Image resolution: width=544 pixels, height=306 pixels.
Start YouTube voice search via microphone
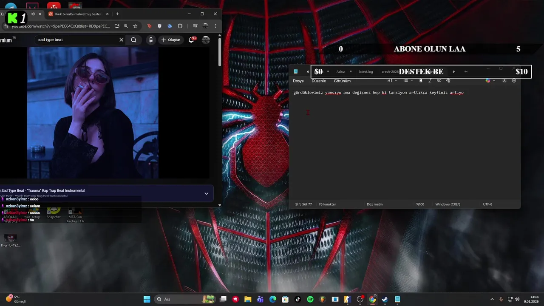[x=150, y=40]
